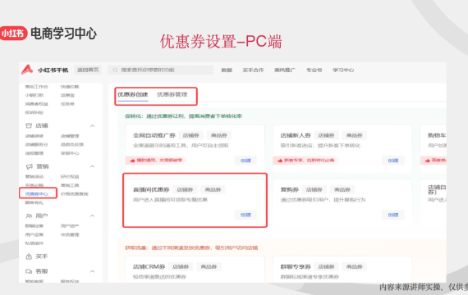Open the 乘风推广 top menu

point(285,70)
